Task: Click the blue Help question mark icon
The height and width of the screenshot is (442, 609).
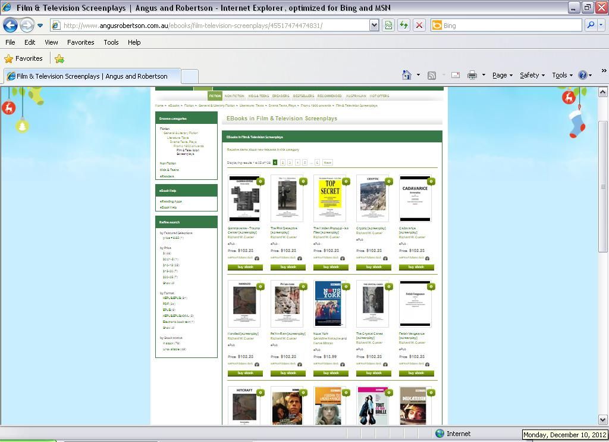Action: 583,75
